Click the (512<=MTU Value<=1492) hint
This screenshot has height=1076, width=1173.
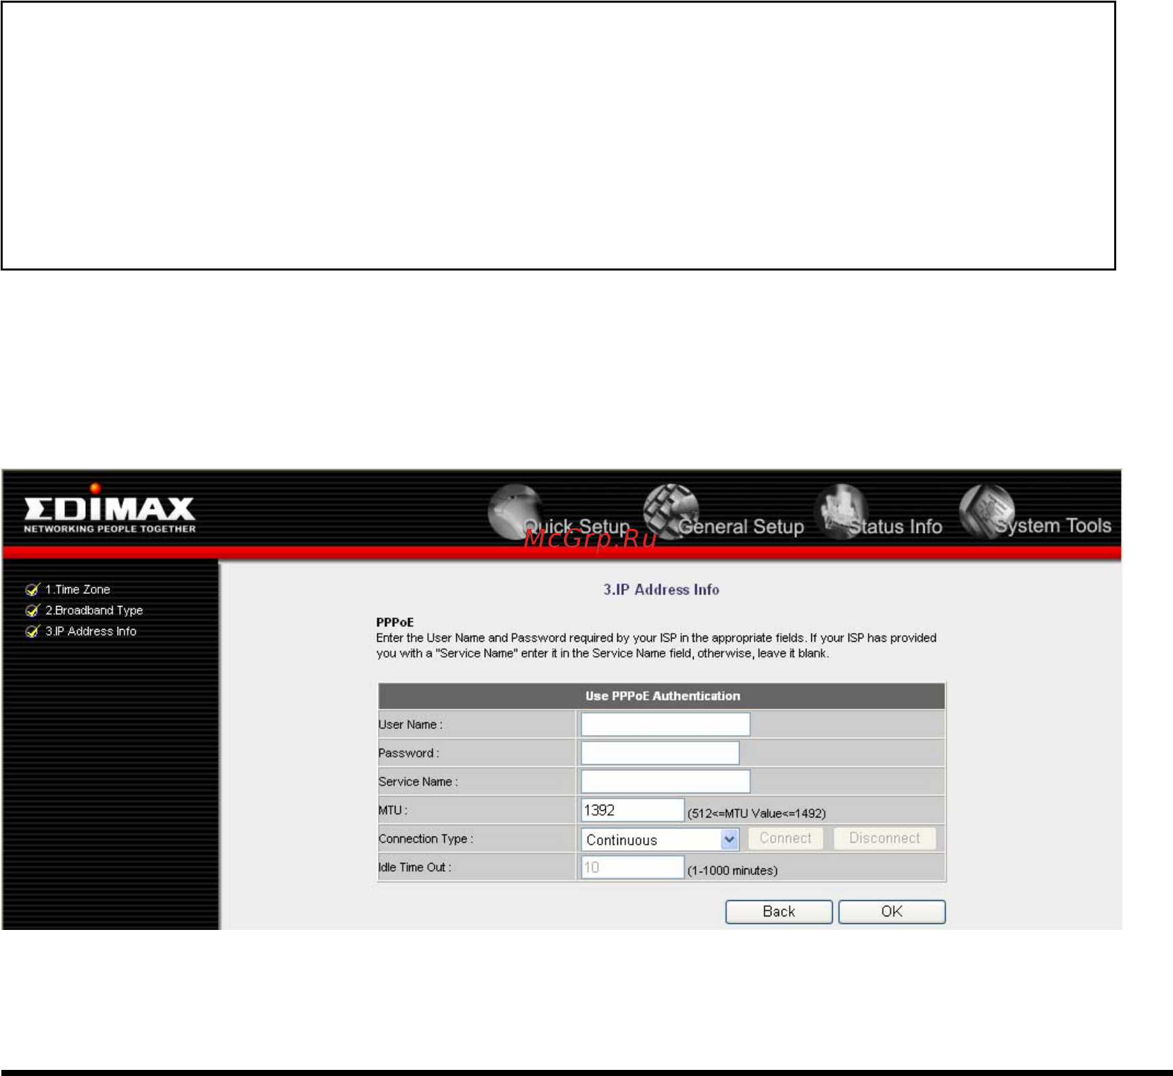(757, 814)
